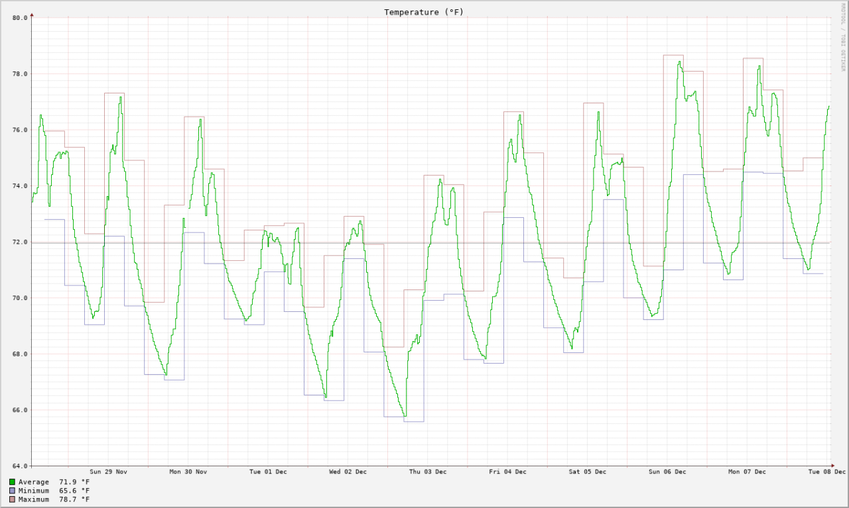The height and width of the screenshot is (508, 849).
Task: Click the Maximum 78.7 °F legend text
Action: (x=54, y=499)
